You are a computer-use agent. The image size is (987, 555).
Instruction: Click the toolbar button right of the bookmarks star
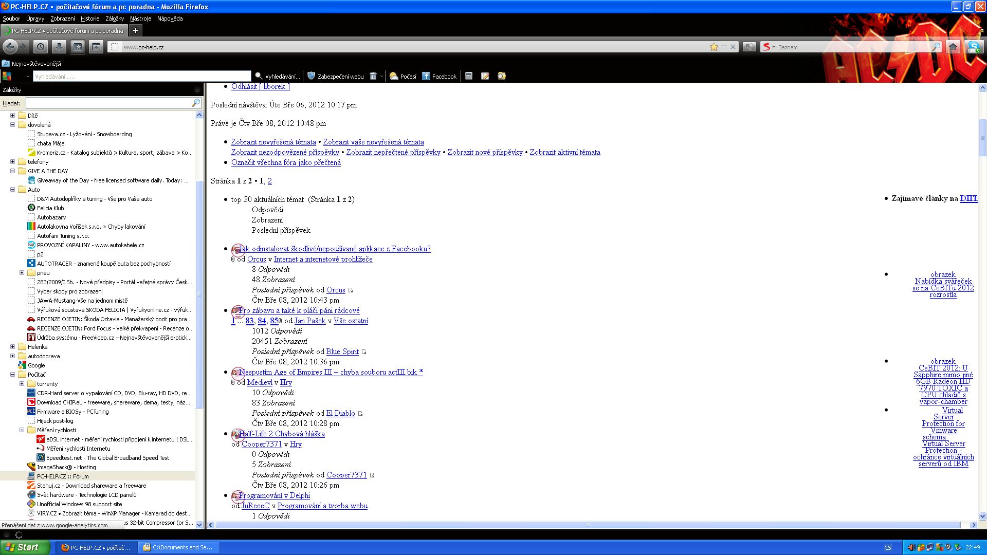(x=96, y=47)
